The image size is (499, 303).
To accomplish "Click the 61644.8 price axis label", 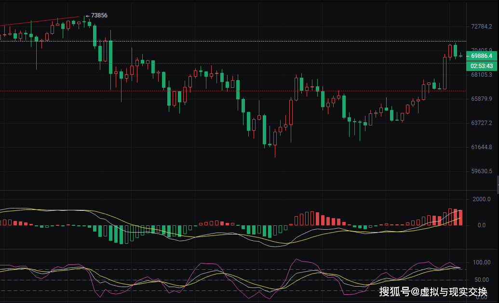I will click(482, 147).
